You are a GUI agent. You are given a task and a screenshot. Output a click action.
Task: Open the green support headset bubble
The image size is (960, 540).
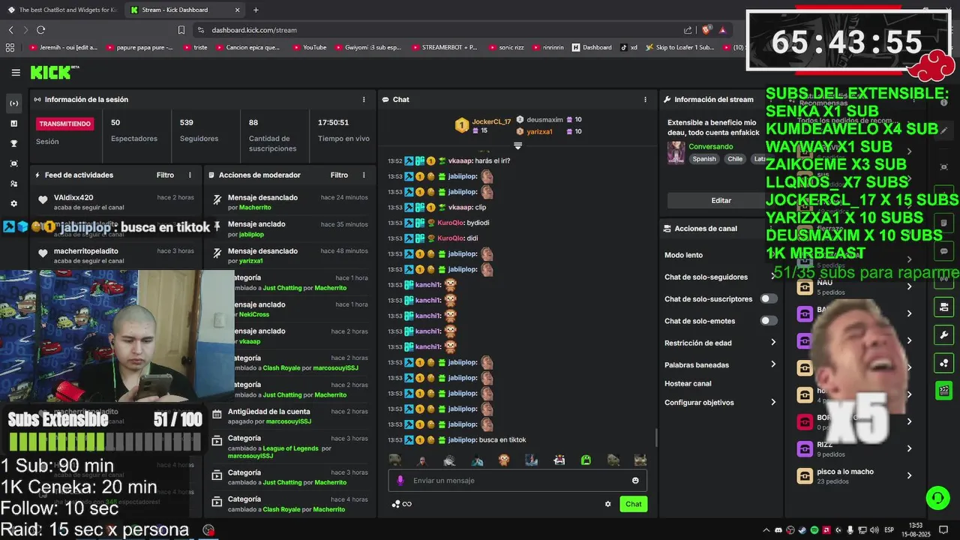coord(937,498)
